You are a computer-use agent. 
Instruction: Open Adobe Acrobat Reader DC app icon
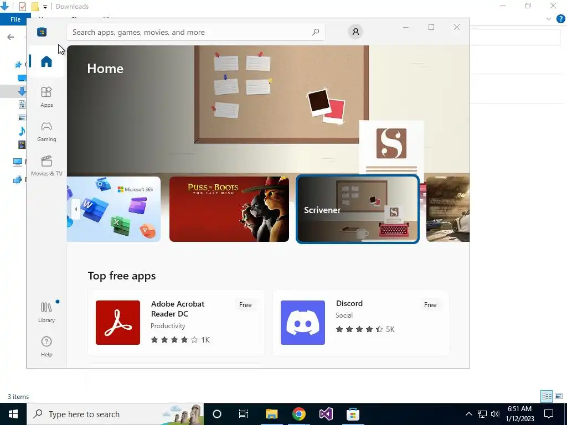(x=118, y=323)
